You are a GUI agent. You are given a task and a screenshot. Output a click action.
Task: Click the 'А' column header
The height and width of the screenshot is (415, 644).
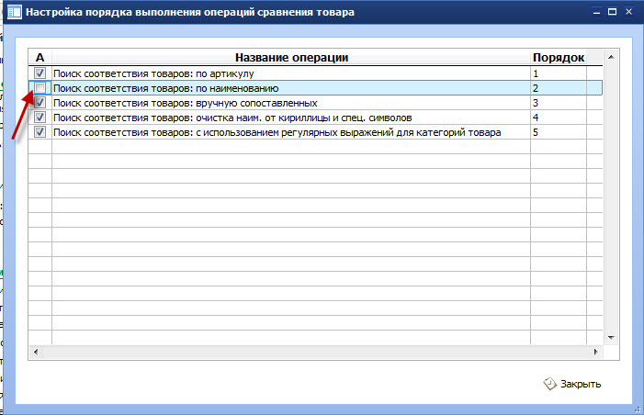click(40, 58)
